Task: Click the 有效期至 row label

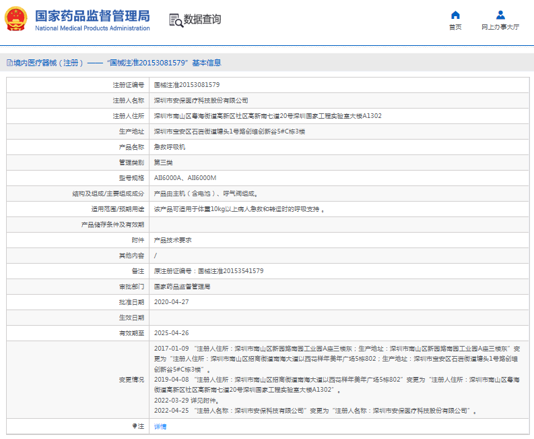Action: click(x=132, y=333)
